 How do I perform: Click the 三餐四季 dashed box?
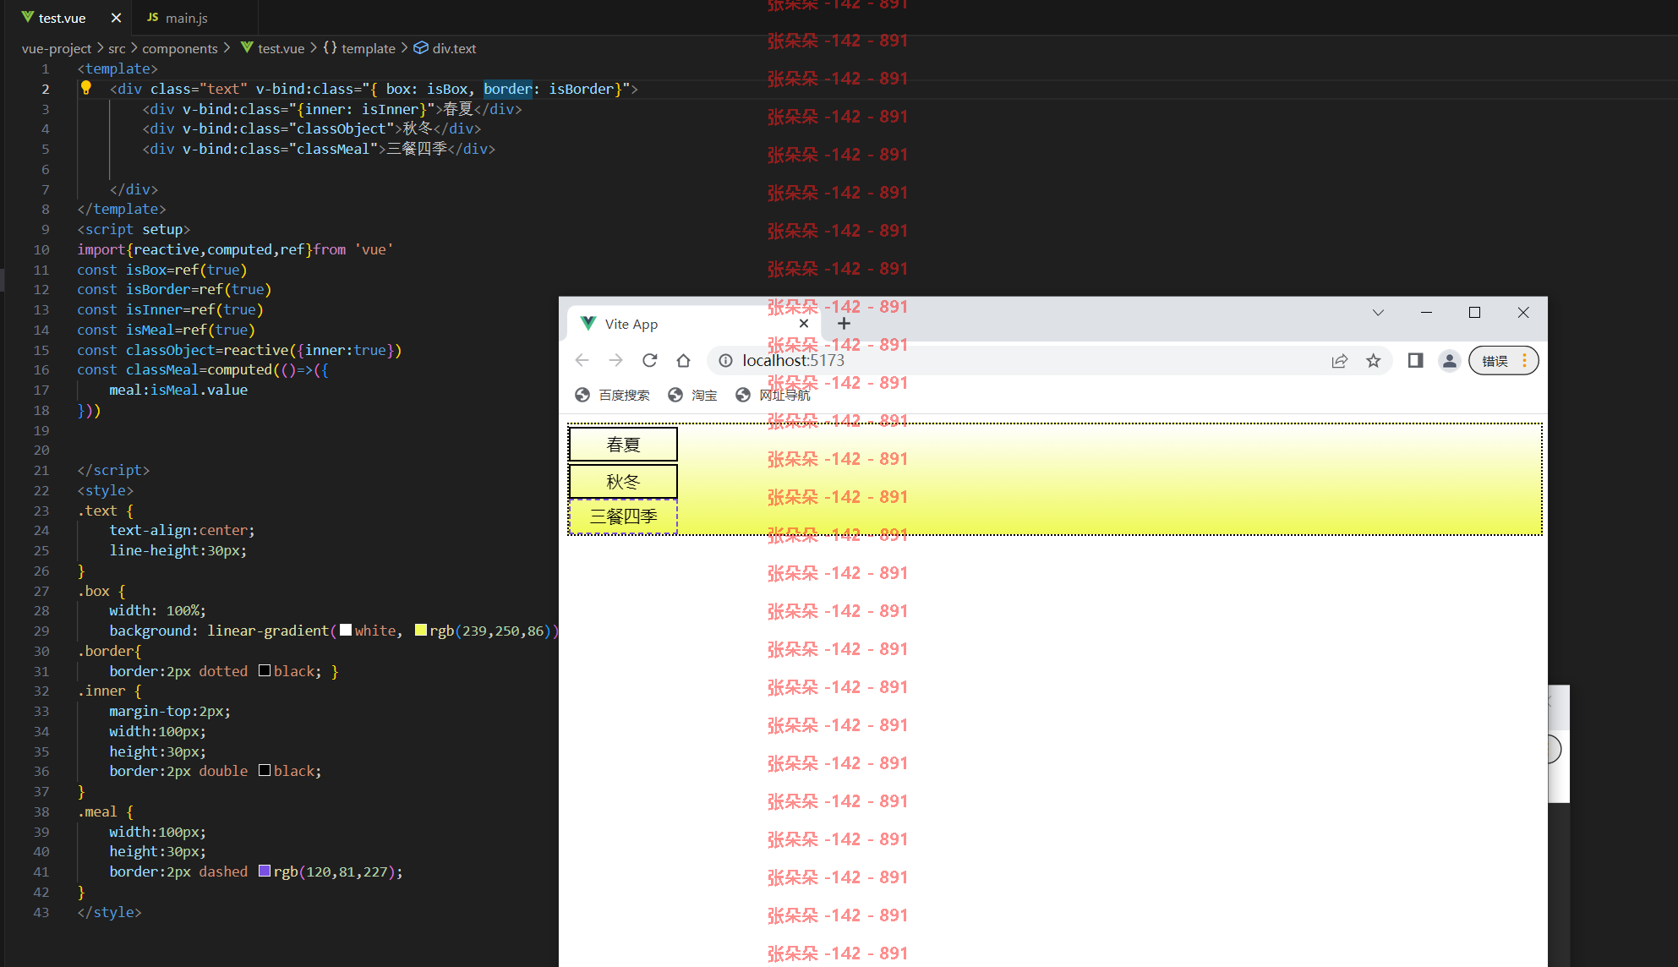pyautogui.click(x=623, y=516)
